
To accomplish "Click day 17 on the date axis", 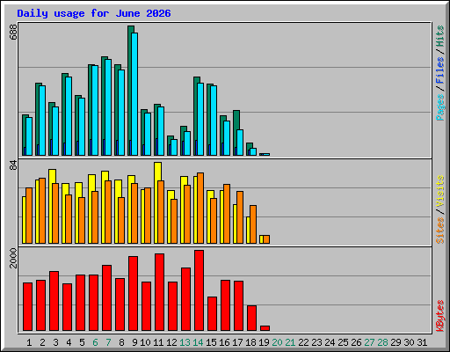I will [x=237, y=342].
